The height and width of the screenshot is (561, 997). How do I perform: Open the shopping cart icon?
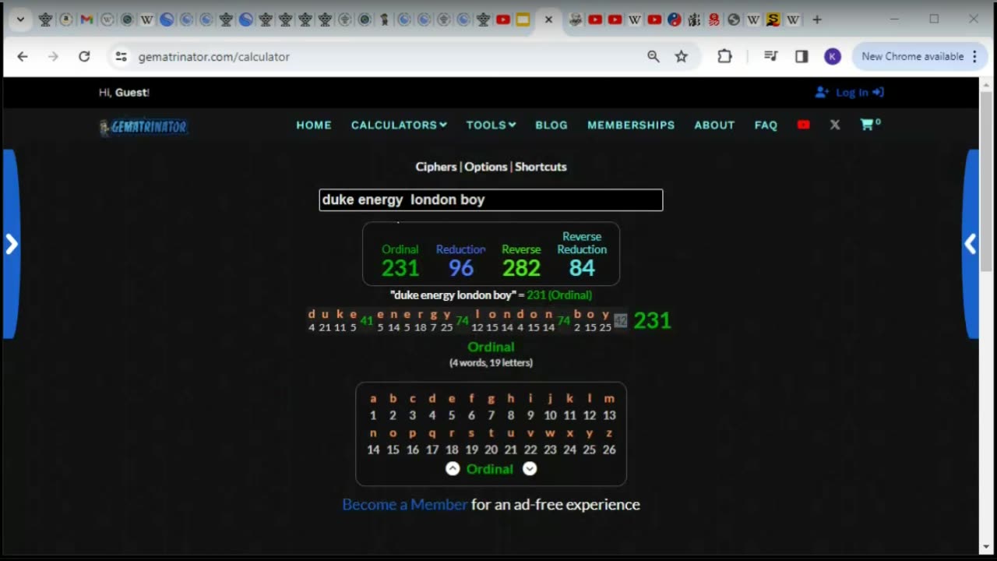(x=870, y=124)
